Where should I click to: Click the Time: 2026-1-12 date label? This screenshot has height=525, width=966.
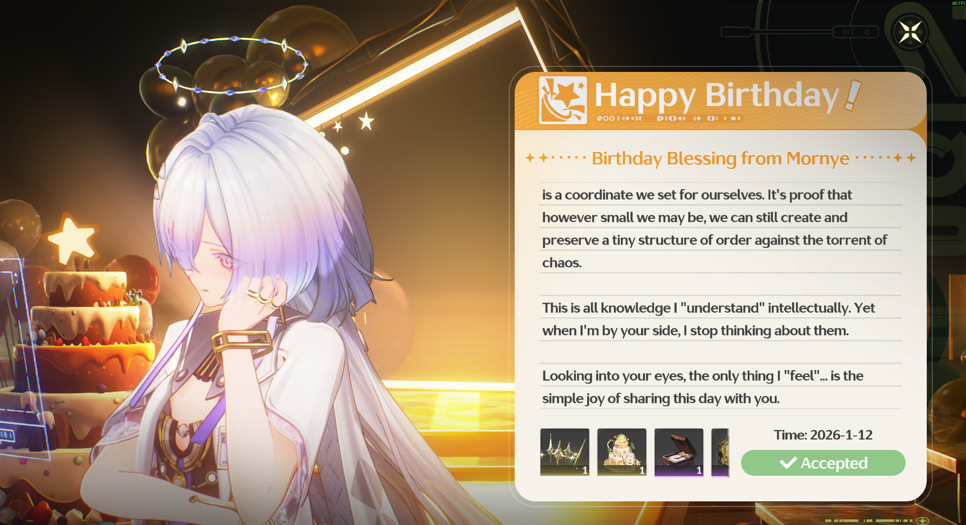point(823,434)
